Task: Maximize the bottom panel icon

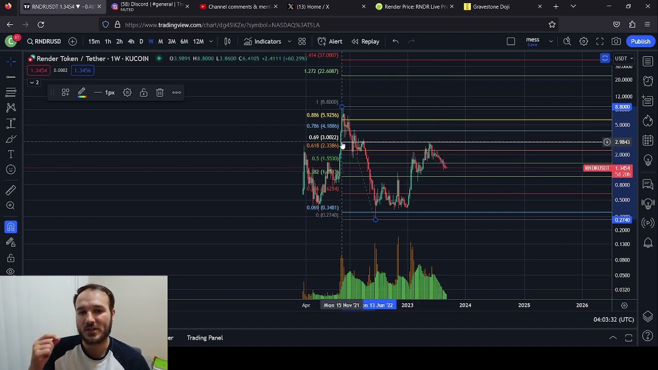Action: pyautogui.click(x=629, y=338)
